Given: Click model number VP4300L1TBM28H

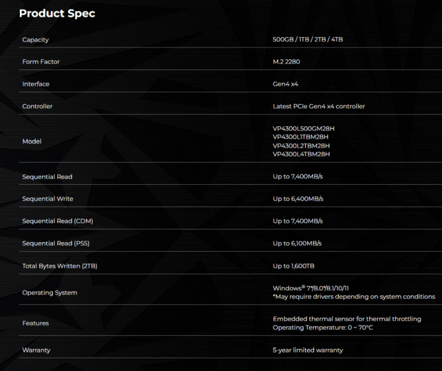Looking at the screenshot, I should point(301,137).
